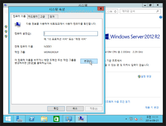Click the search magnifier icon

pos(158,11)
